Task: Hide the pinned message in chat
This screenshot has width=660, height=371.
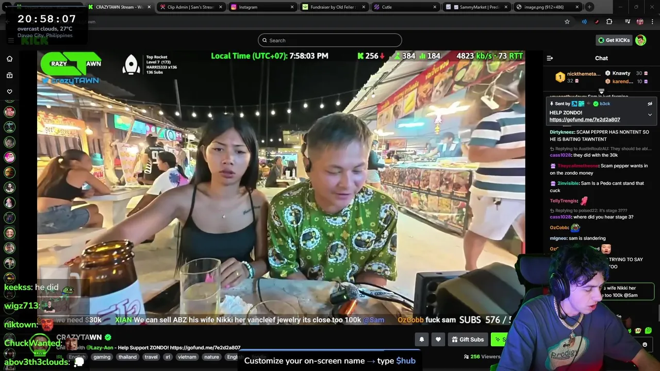Action: pyautogui.click(x=650, y=104)
